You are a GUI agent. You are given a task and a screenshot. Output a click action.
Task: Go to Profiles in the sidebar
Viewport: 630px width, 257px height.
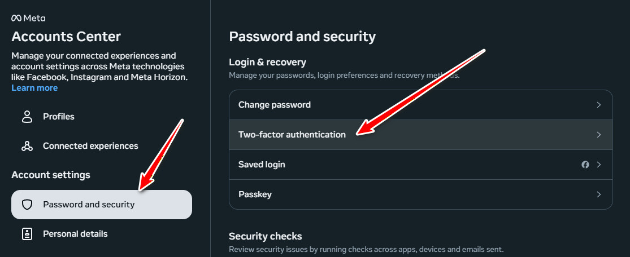(x=59, y=117)
